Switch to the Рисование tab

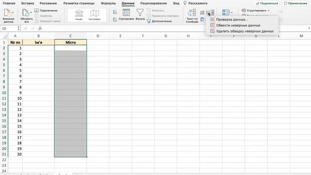pyautogui.click(x=48, y=3)
